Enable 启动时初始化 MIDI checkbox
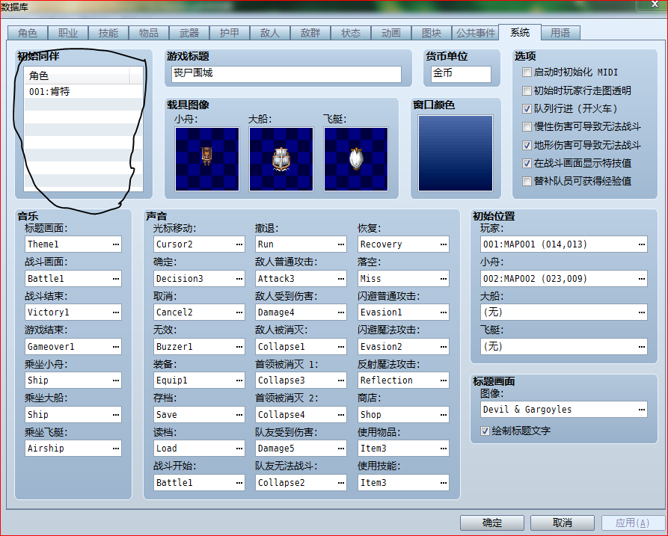Screen dimensions: 668x536 click(x=527, y=73)
